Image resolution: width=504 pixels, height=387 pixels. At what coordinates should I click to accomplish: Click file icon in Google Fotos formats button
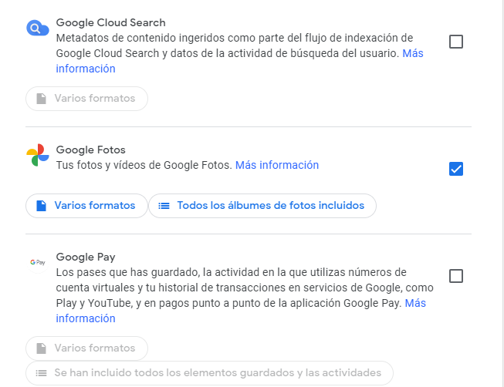[x=42, y=206]
